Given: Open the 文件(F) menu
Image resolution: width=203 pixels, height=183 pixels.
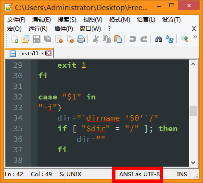Looking at the screenshot, I should [x=16, y=20].
